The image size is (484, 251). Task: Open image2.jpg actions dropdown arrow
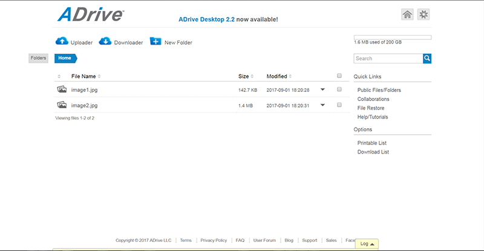[x=322, y=105]
